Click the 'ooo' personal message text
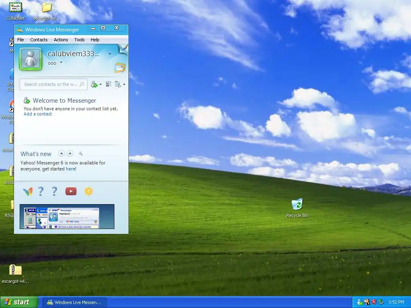 pos(52,63)
